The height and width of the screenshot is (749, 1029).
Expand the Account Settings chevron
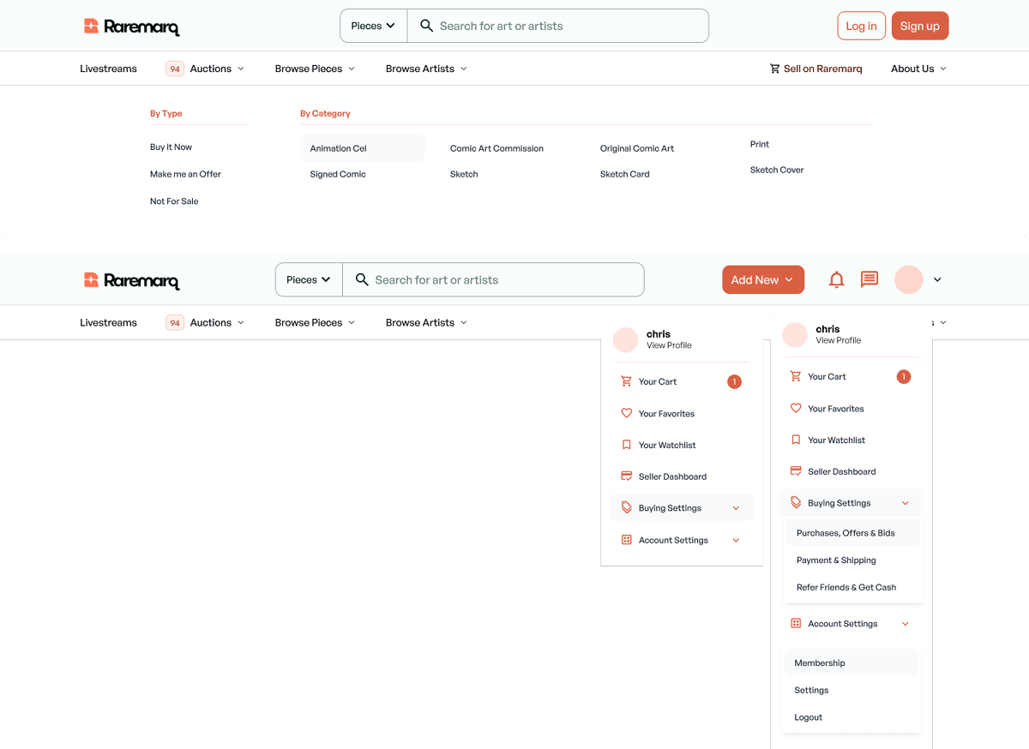736,540
